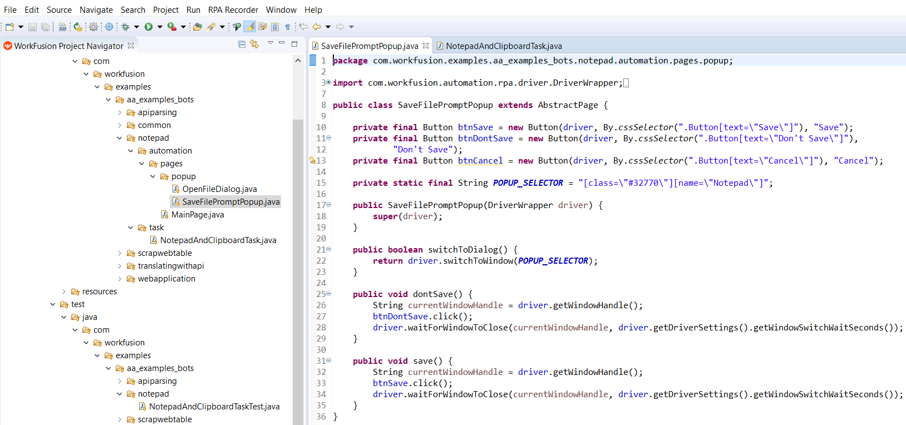Toggle Link with Editor in Navigator
Screen dimensions: 906x425
click(254, 45)
